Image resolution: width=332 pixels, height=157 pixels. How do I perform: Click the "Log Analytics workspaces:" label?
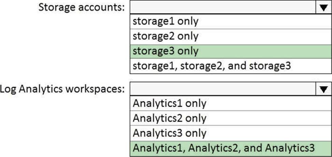point(62,89)
